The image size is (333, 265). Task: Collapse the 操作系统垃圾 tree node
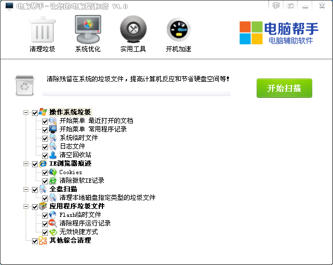[x=26, y=113]
